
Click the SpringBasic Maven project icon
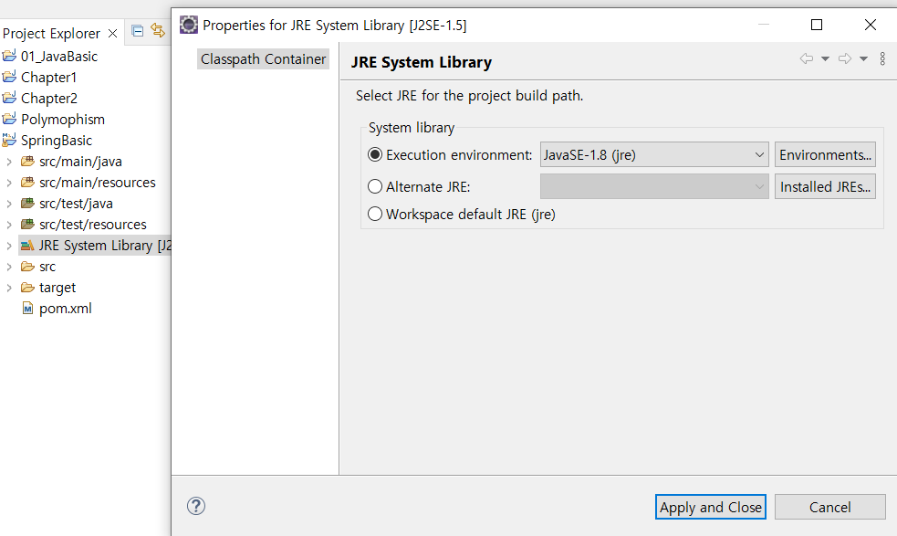[x=9, y=140]
